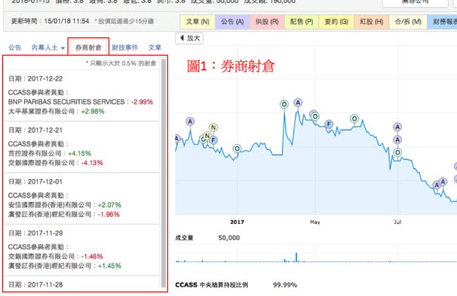Viewport: 457px width, 296px height.
Task: Click the 更新時間 timestamp text
Action: coord(50,21)
